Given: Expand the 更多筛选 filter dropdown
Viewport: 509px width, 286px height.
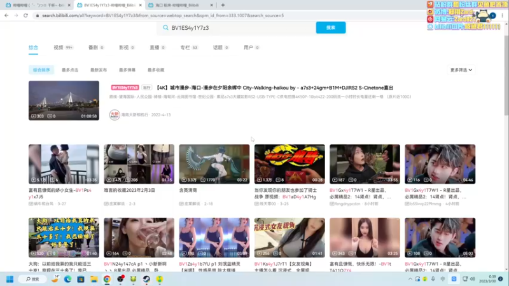Looking at the screenshot, I should [x=461, y=70].
